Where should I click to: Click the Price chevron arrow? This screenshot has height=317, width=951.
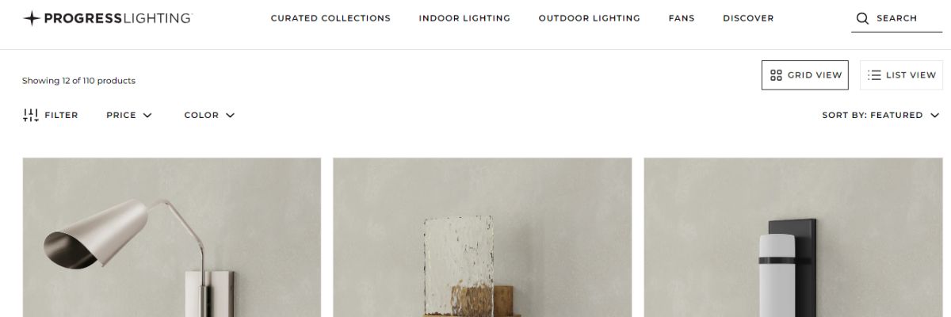(147, 115)
